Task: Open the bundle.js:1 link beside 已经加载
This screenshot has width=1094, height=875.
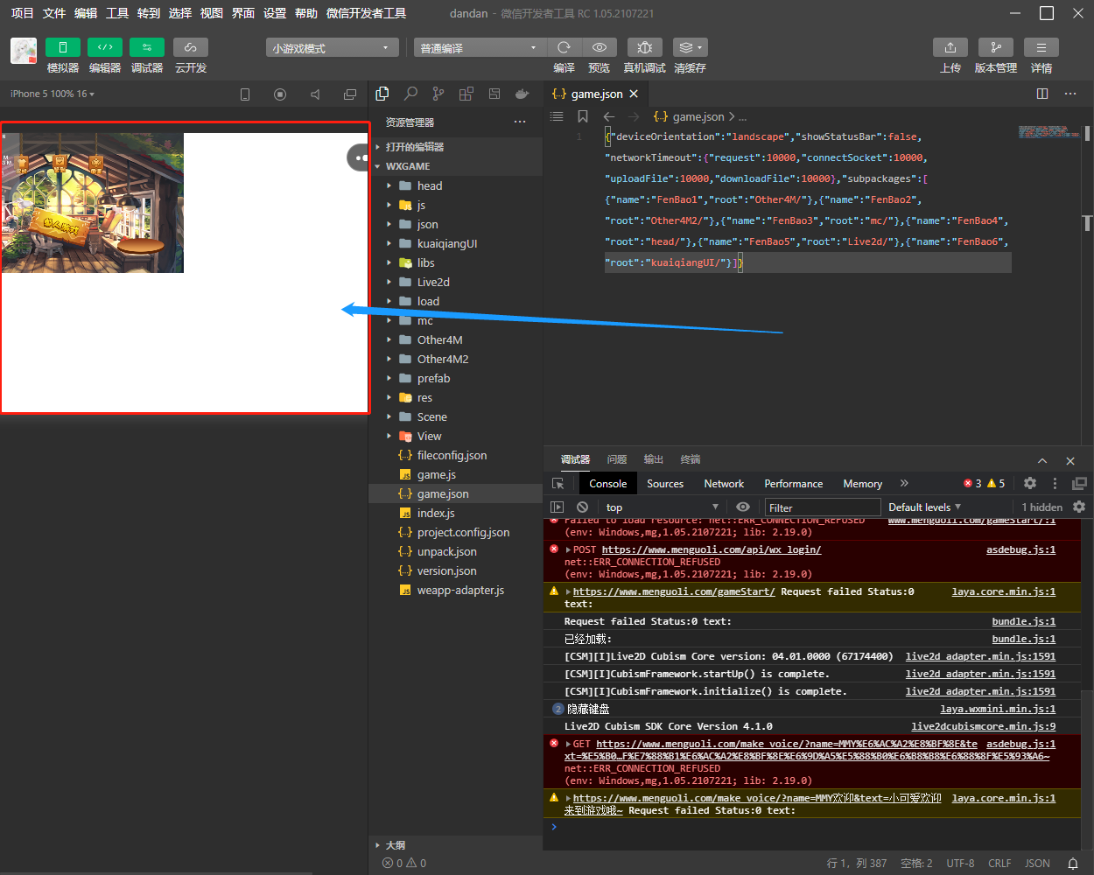Action: pyautogui.click(x=1023, y=639)
